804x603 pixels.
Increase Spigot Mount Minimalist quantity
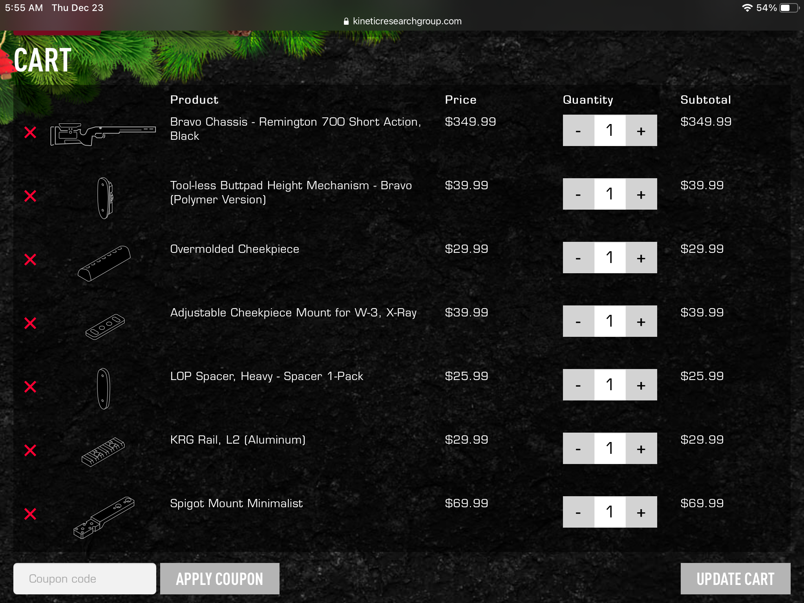tap(641, 512)
